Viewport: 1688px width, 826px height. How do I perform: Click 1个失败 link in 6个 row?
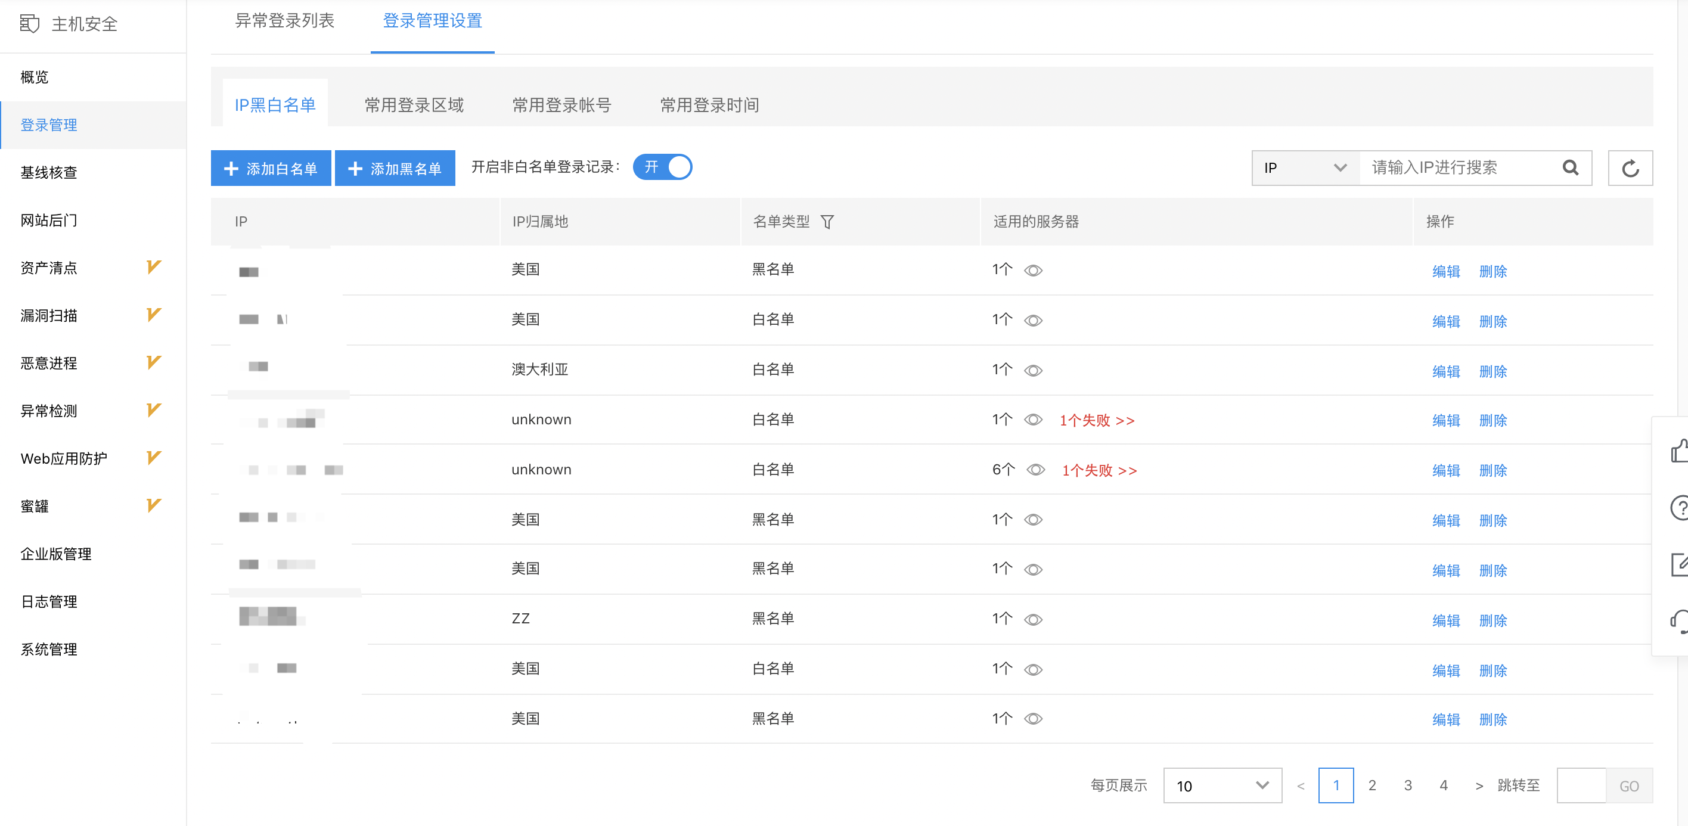click(1100, 470)
